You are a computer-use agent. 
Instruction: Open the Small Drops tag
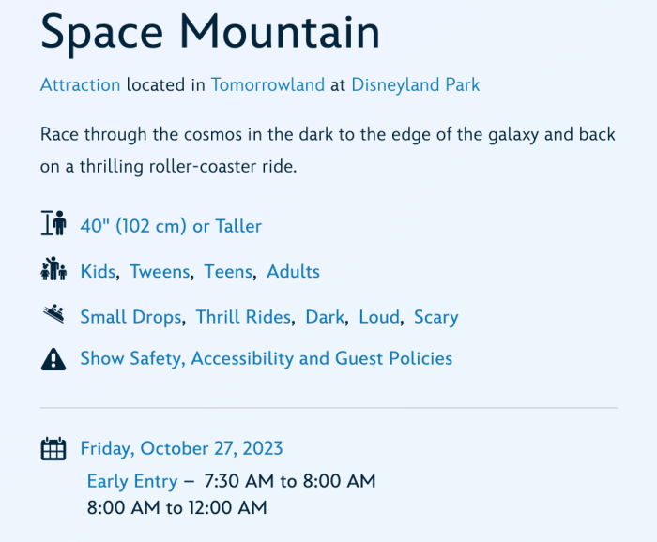(x=130, y=317)
